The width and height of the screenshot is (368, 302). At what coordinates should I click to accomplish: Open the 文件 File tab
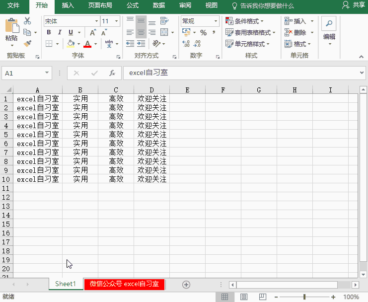[x=13, y=5]
